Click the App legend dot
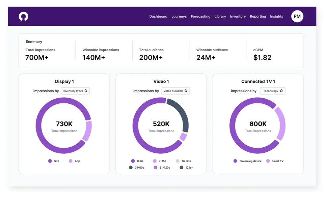 click(71, 161)
